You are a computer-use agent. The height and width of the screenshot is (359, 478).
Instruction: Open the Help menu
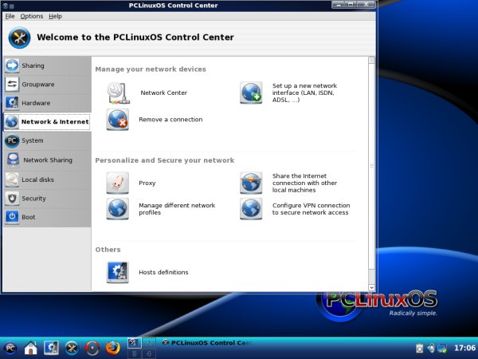(x=55, y=16)
